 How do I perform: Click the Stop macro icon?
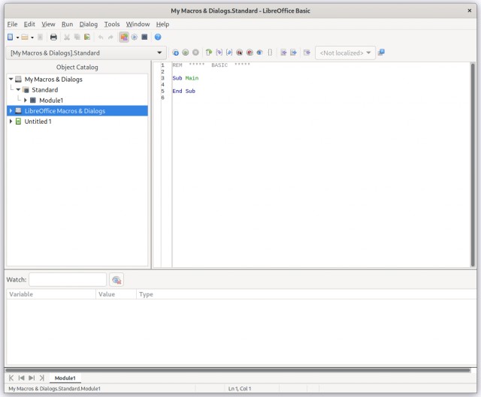[195, 53]
